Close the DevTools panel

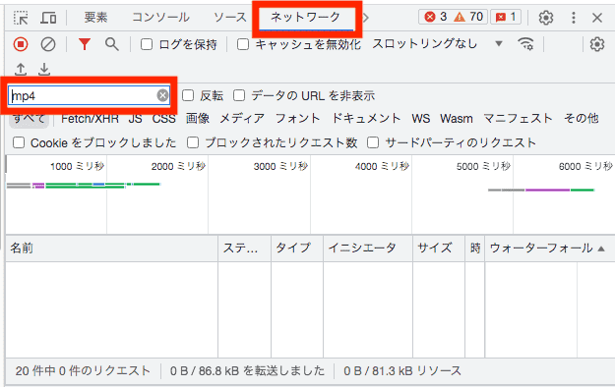[597, 18]
